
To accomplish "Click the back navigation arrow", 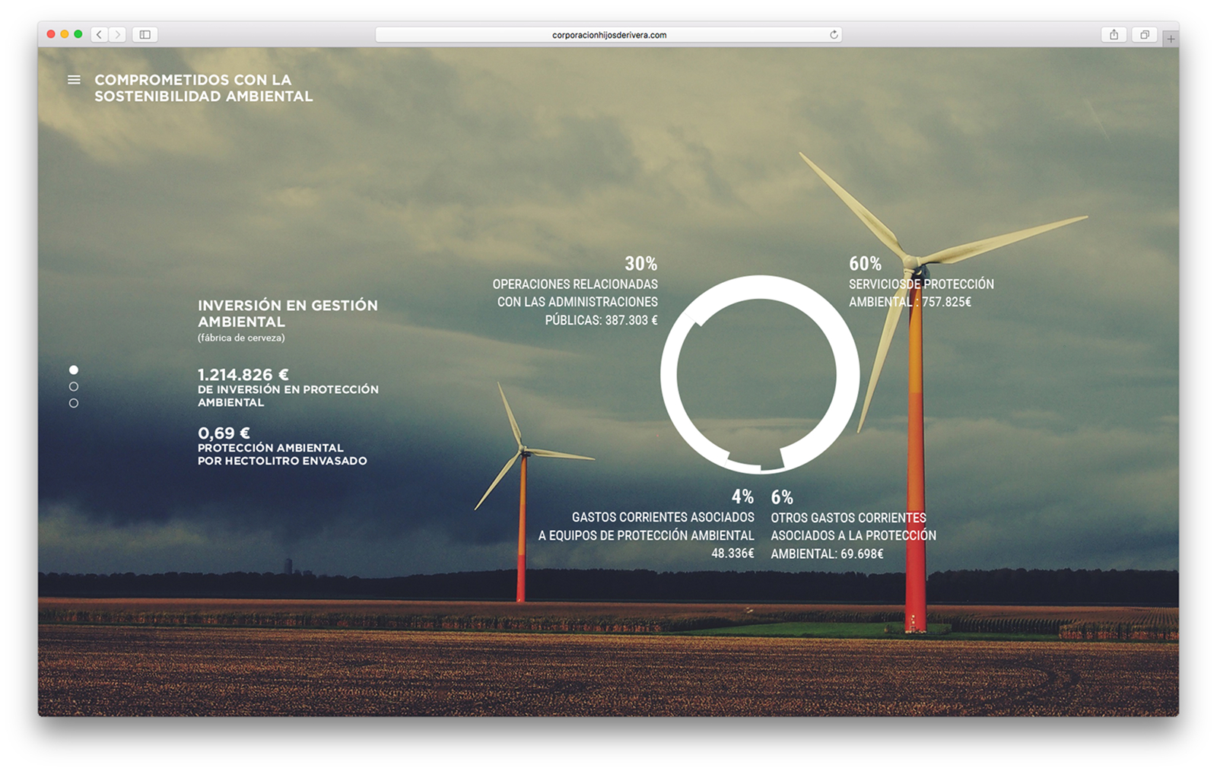I will pyautogui.click(x=98, y=34).
